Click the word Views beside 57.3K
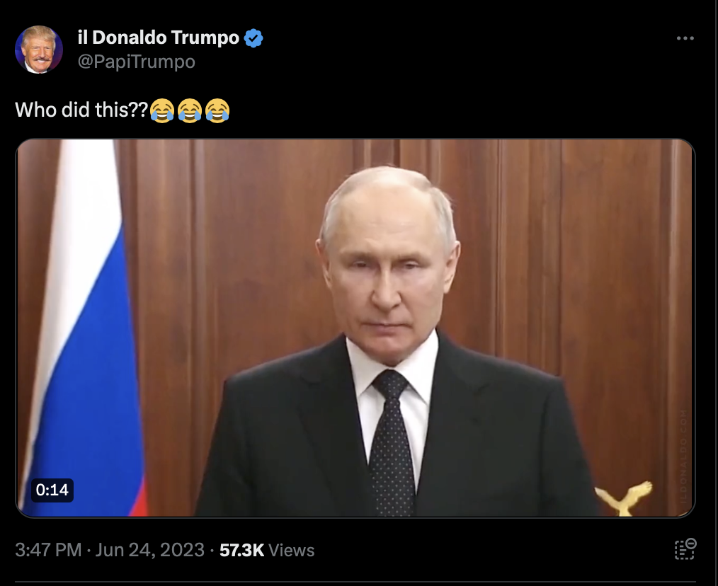 coord(291,551)
